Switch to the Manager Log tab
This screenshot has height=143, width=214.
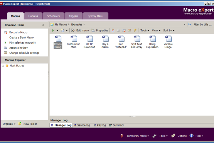[61, 125]
